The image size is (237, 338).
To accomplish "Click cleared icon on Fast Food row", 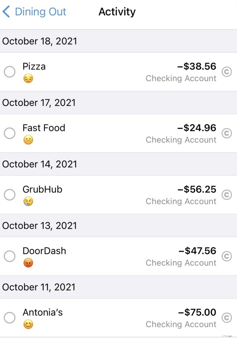I will [x=226, y=133].
